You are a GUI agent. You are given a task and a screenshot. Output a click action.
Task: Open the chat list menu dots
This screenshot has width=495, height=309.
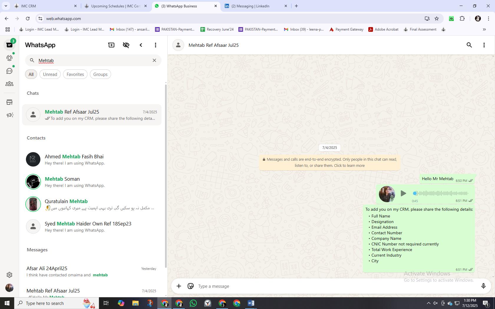tap(156, 45)
